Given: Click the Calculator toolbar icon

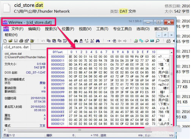Looking at the screenshot, I should [169, 41].
